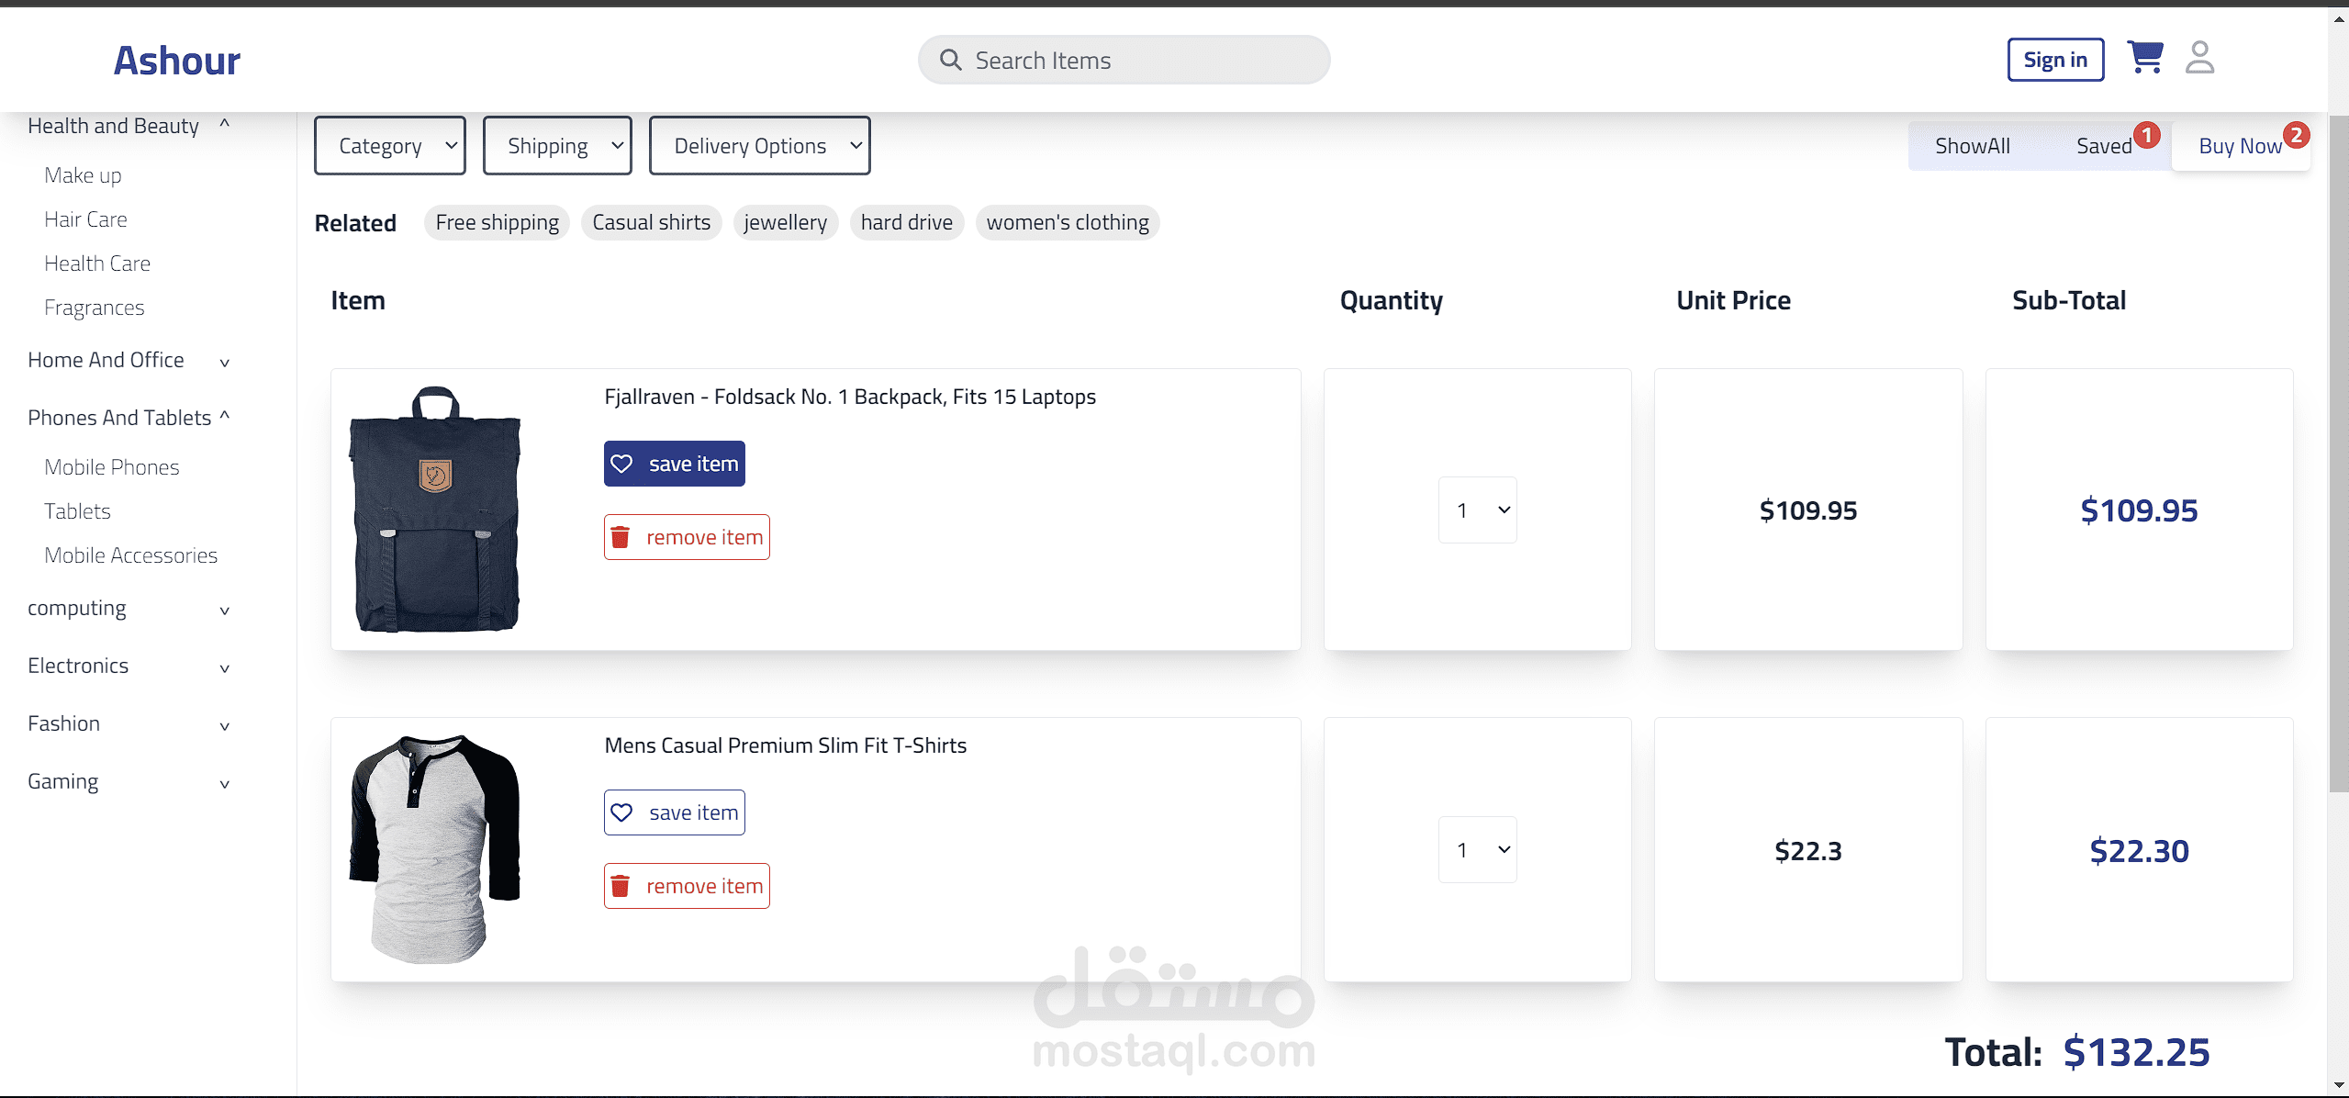Screen dimensions: 2349x1098
Task: Select the Free shipping related tag
Action: (497, 223)
